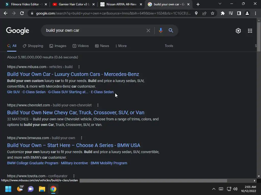Select the News results tab
This screenshot has height=195, width=261.
click(102, 46)
